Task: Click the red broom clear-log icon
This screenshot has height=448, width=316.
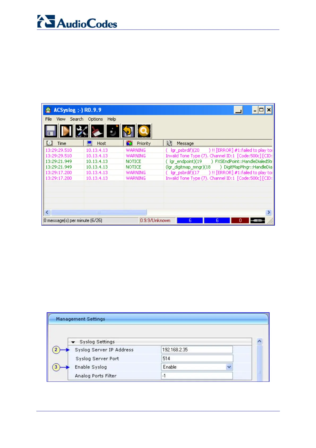Action: (97, 131)
